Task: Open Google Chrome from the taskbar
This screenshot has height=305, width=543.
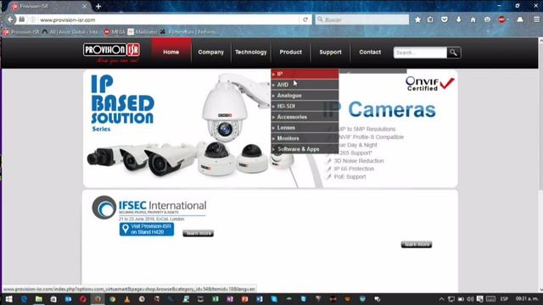Action: (x=113, y=299)
